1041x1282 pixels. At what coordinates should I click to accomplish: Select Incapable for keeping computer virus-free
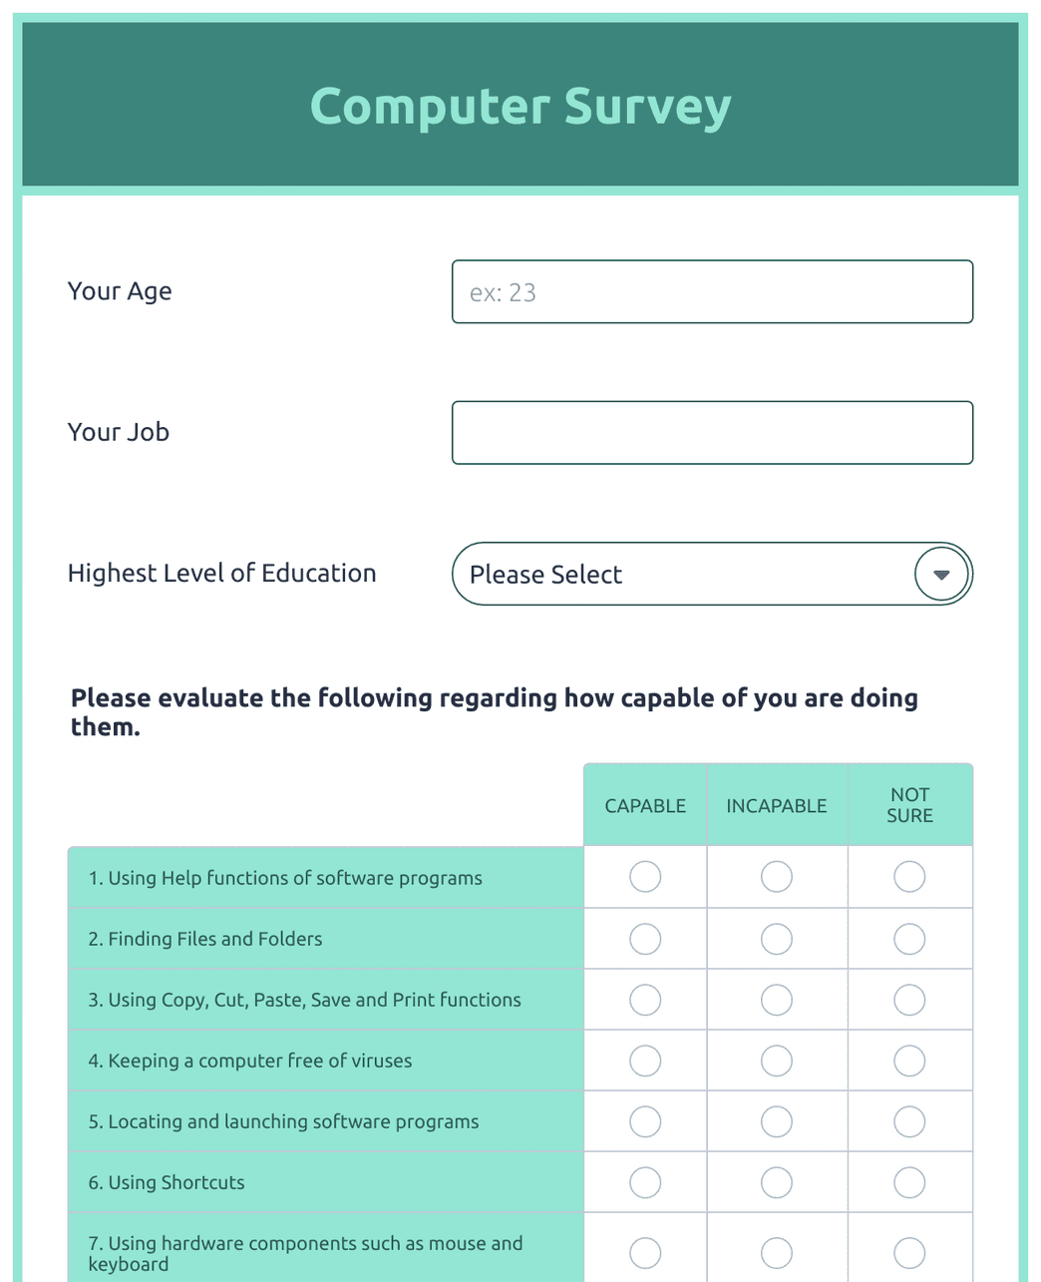pos(777,1060)
